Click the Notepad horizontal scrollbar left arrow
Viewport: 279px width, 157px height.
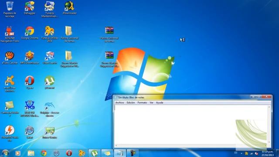(116, 145)
